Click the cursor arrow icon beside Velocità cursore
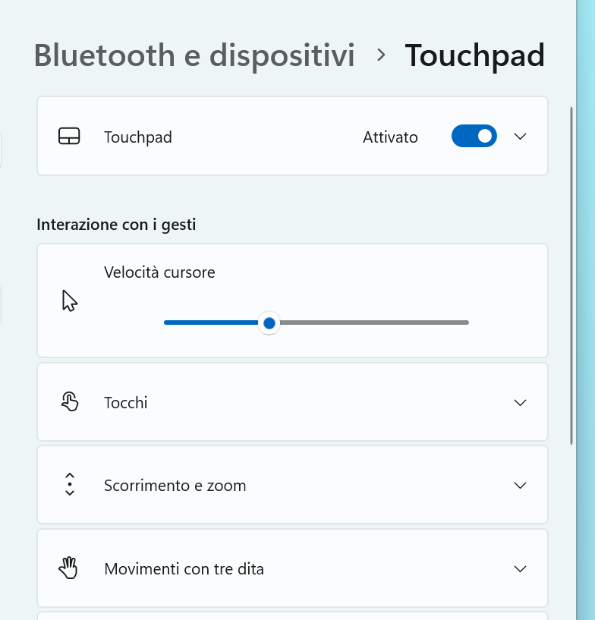The width and height of the screenshot is (595, 620). click(x=70, y=301)
